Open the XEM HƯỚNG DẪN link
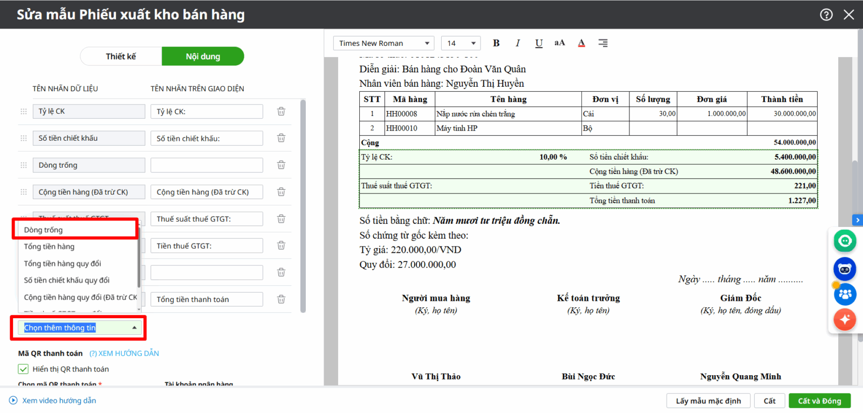The image size is (863, 413). 125,354
